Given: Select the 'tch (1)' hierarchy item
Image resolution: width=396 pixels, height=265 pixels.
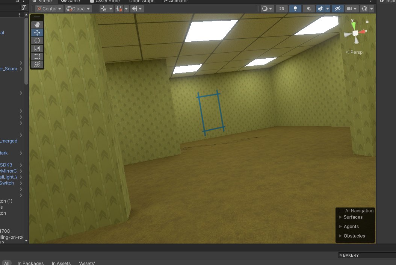Looking at the screenshot, I should 6,201.
